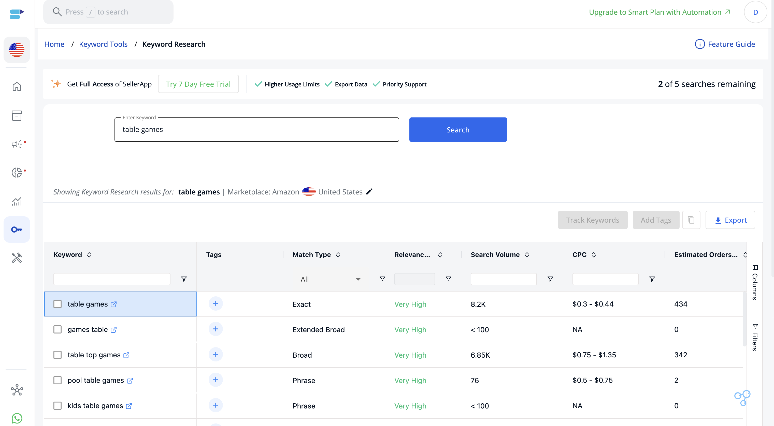Open Search Volume filter funnel
The height and width of the screenshot is (426, 774).
click(550, 279)
